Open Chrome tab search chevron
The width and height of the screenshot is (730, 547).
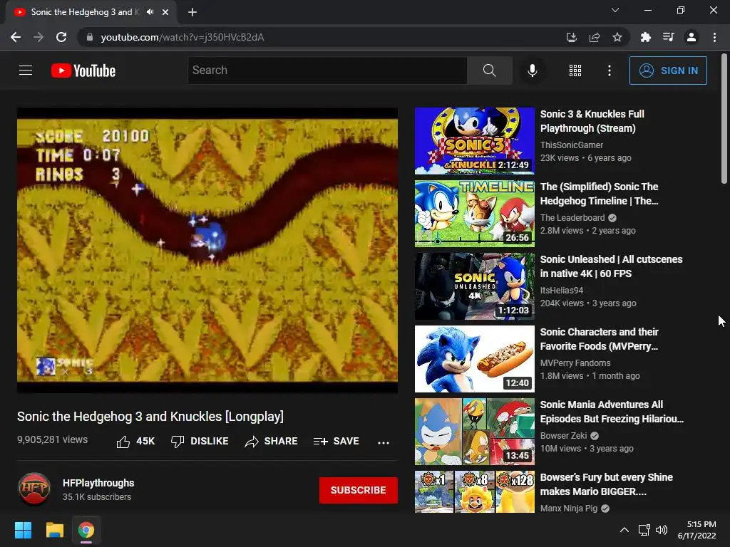click(x=615, y=10)
